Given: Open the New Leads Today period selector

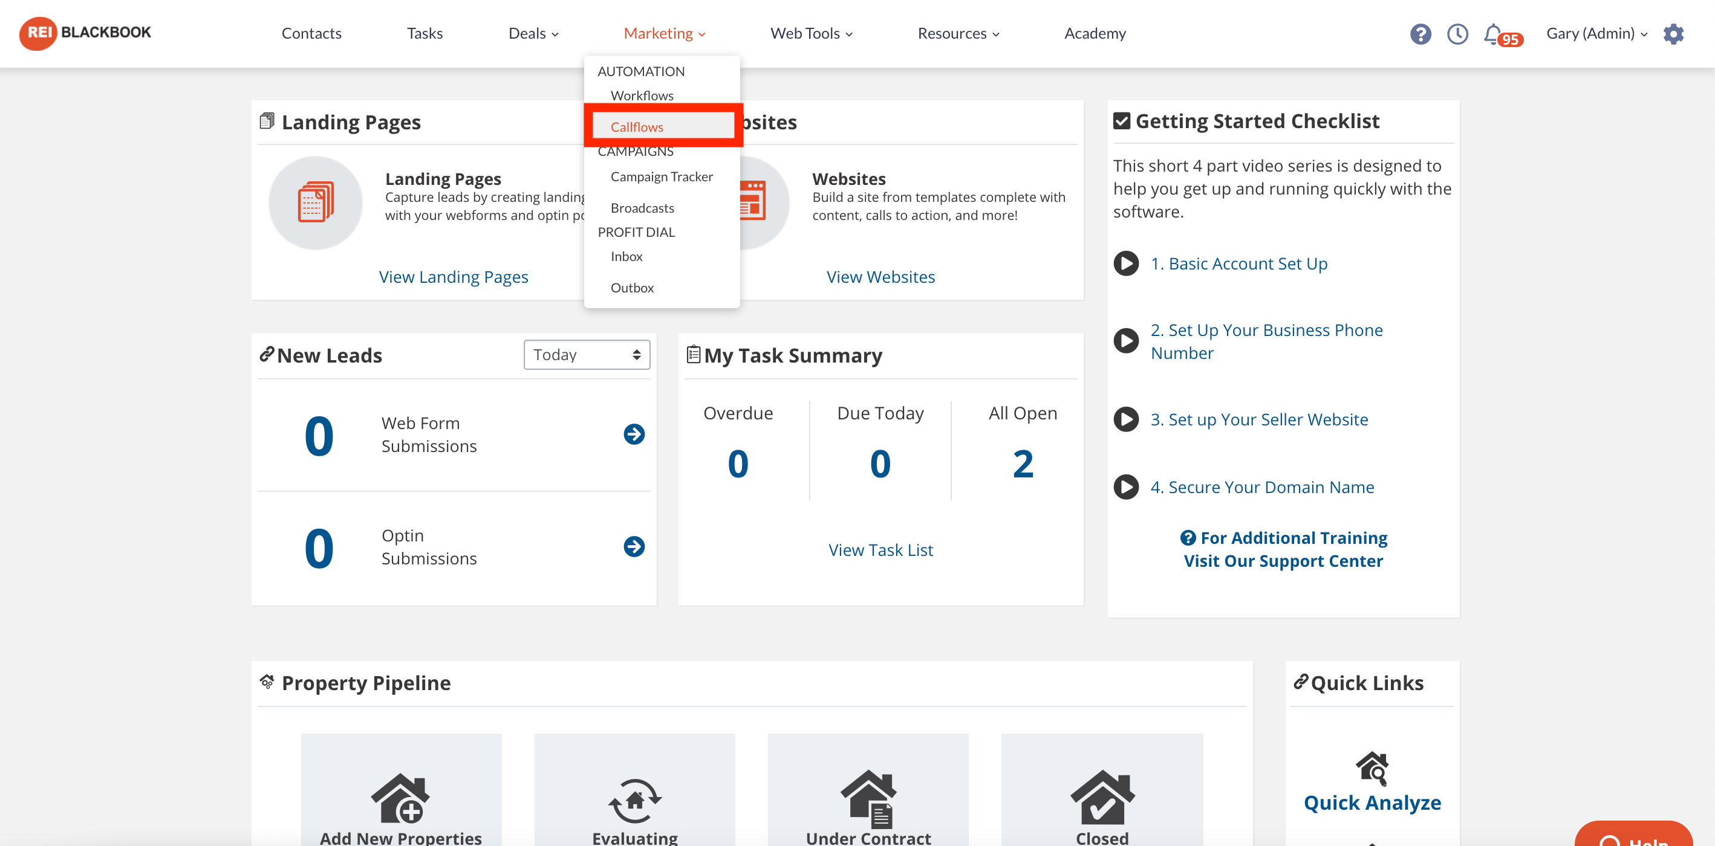Looking at the screenshot, I should 587,355.
